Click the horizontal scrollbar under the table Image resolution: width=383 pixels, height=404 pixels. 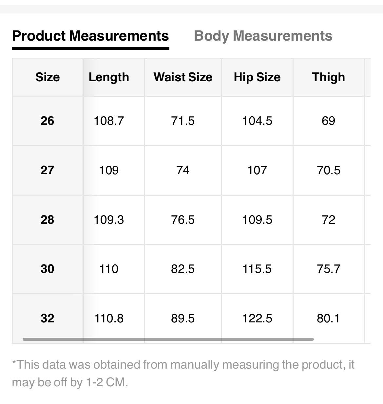[x=168, y=339]
